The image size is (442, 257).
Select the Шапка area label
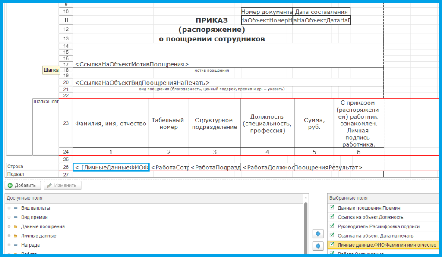click(x=51, y=70)
